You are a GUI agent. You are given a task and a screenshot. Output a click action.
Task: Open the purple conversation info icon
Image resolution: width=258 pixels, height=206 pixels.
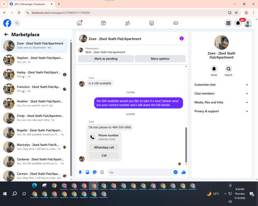pyautogui.click(x=182, y=39)
